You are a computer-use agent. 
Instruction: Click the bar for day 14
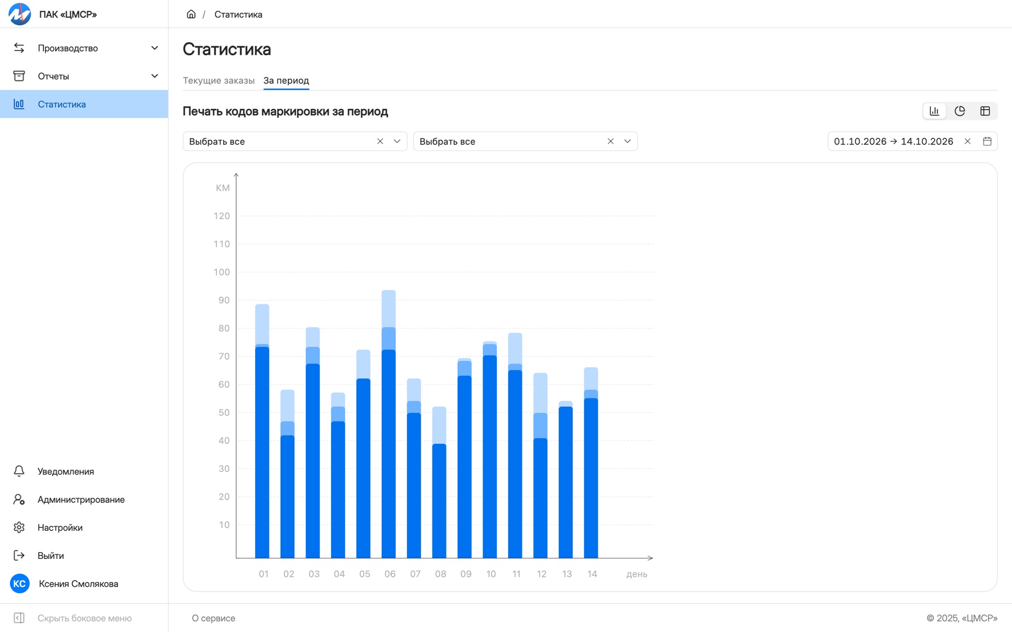point(591,462)
